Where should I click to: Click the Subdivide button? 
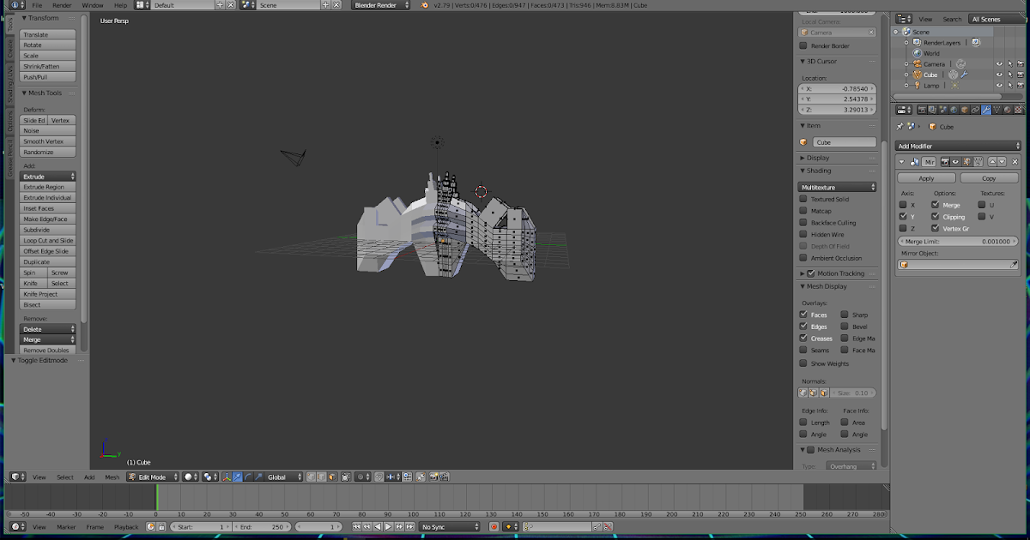click(x=48, y=230)
